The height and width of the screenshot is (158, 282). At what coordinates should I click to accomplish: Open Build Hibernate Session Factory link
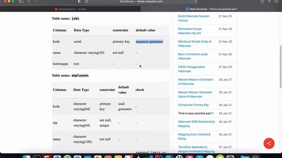[193, 18]
